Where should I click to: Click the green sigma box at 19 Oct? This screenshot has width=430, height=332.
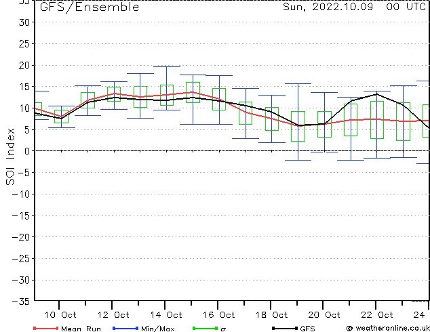298,126
